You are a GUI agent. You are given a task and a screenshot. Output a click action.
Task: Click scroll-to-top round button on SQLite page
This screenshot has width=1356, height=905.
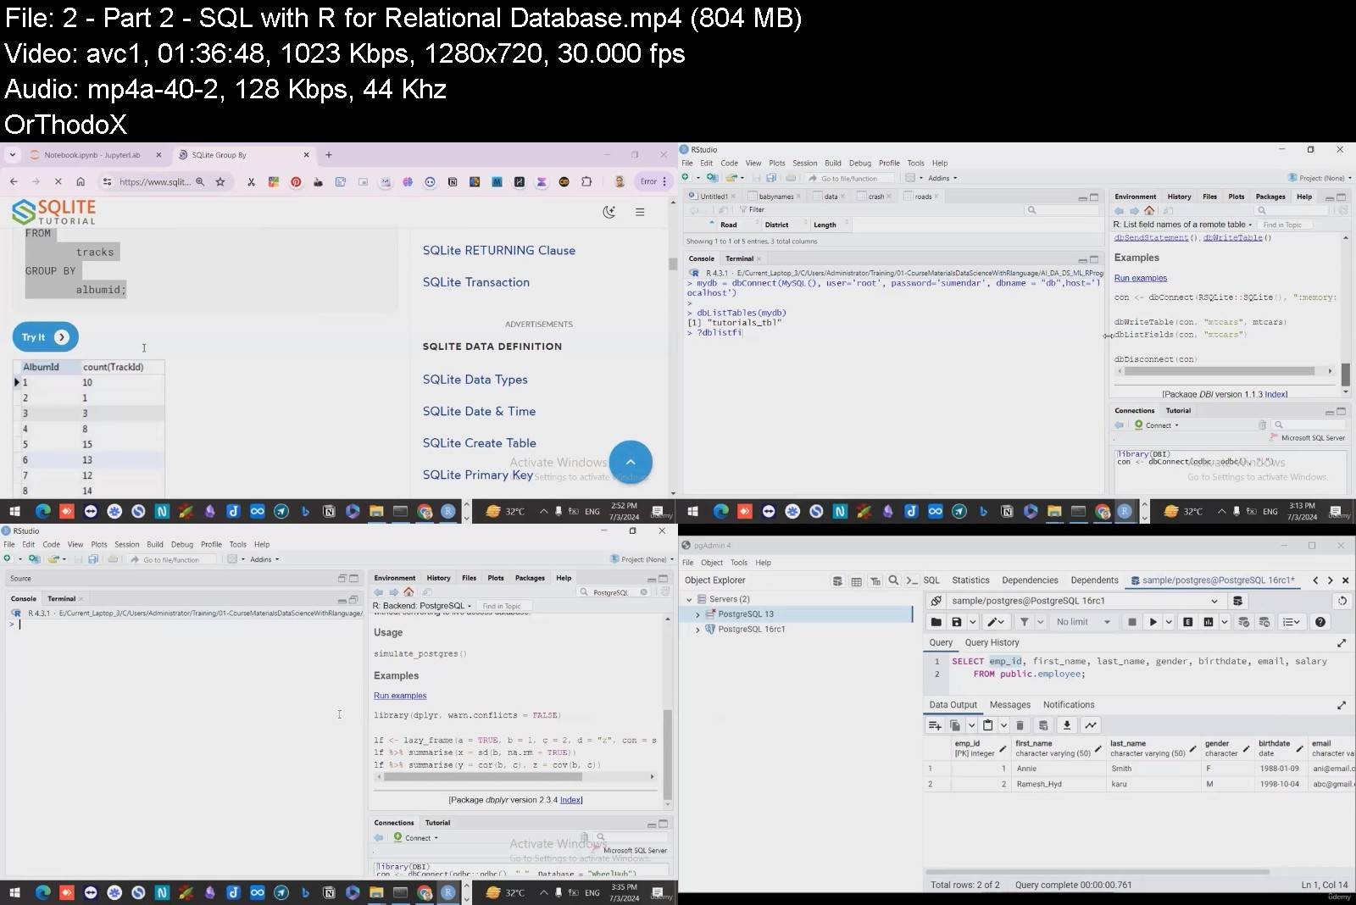point(631,463)
